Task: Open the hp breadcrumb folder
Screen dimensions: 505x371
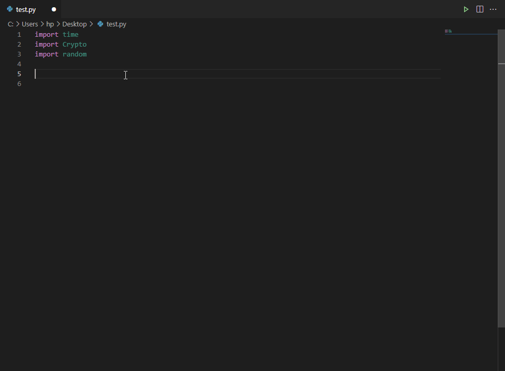Action: (50, 24)
